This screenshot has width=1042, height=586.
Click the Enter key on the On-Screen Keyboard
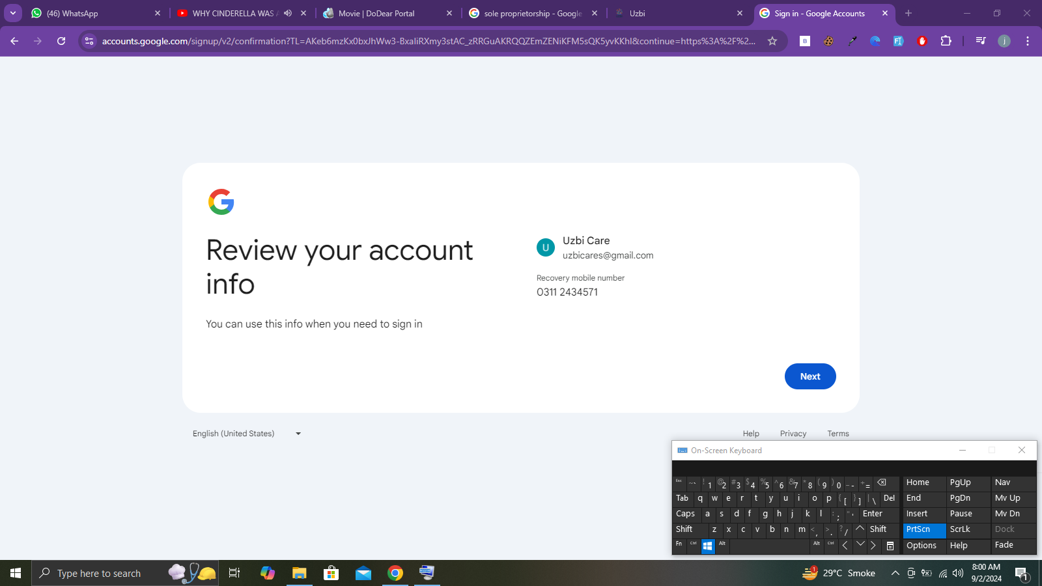[x=878, y=514]
